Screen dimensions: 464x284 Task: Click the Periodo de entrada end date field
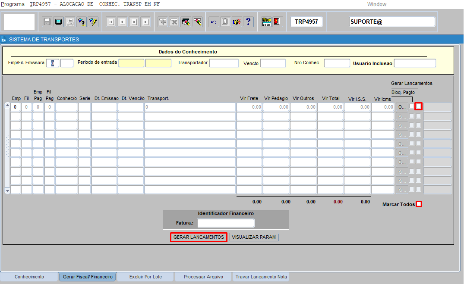coord(158,63)
